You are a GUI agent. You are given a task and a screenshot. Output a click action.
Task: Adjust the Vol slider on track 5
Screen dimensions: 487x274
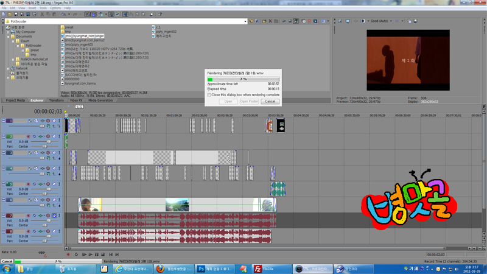[49, 189]
